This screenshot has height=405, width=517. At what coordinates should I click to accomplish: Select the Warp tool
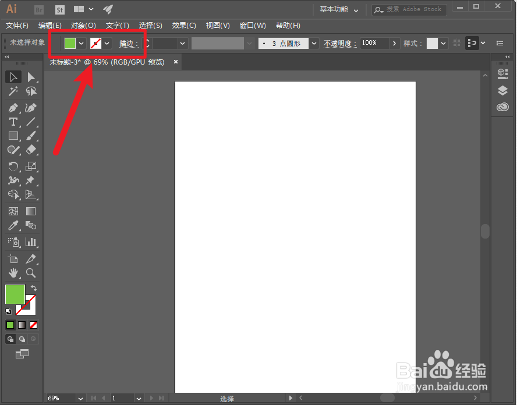[13, 180]
